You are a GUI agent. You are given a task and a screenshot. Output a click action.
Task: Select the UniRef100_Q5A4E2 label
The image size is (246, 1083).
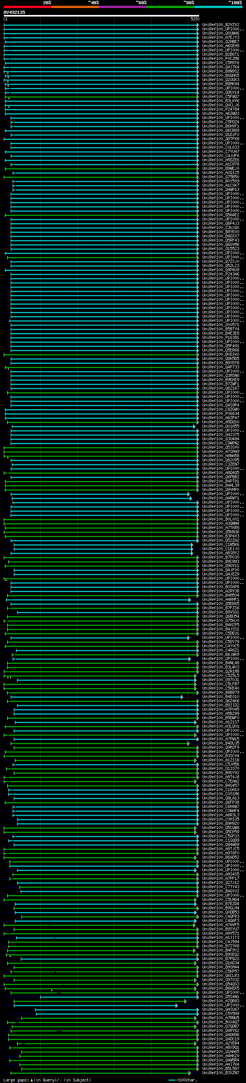[221, 215]
